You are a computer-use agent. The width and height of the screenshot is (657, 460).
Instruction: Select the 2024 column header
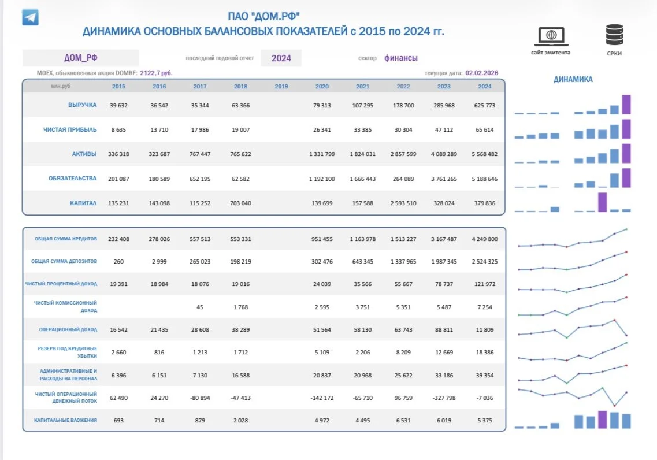[x=485, y=86]
